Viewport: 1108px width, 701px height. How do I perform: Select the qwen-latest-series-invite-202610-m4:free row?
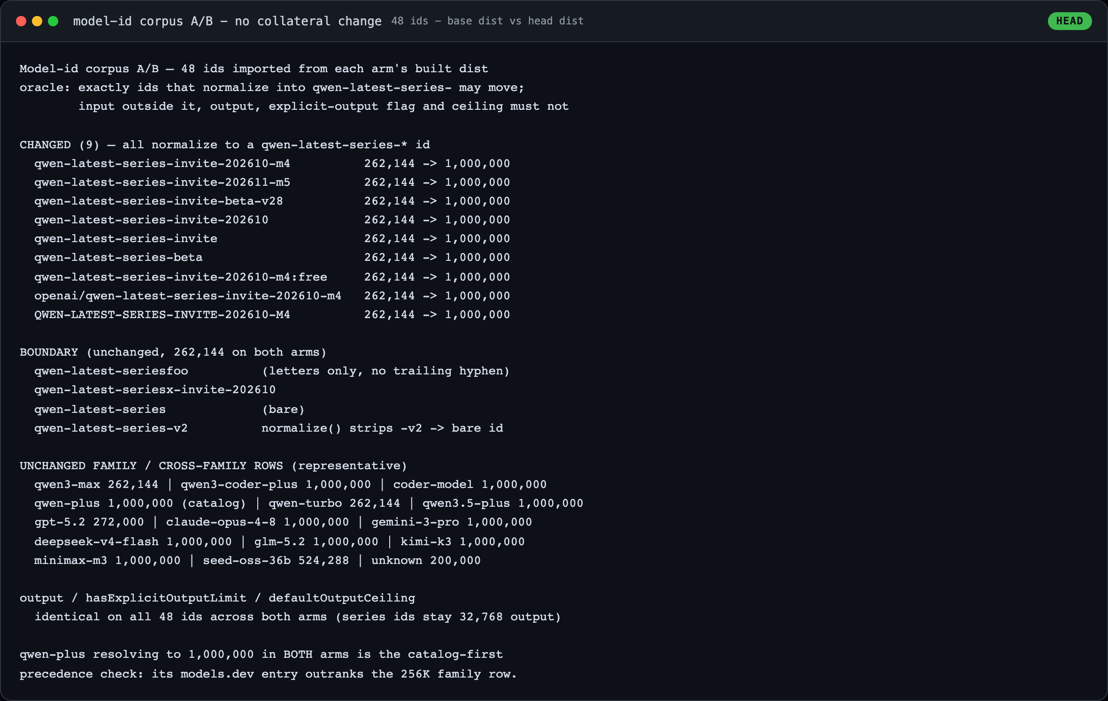[272, 277]
